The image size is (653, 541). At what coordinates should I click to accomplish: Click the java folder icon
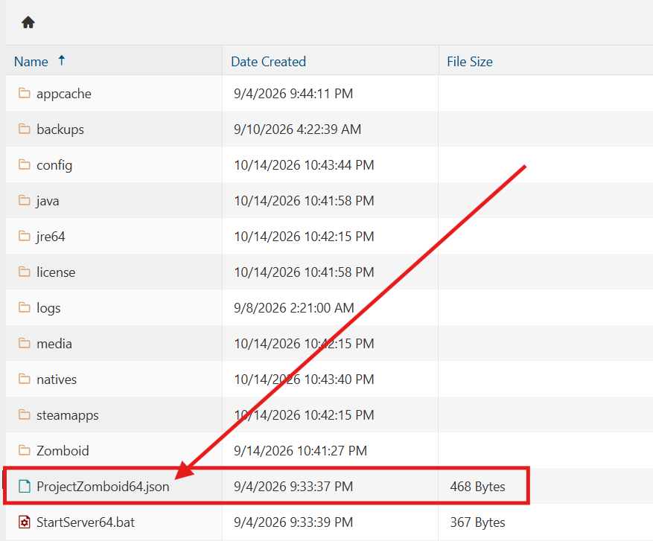(x=24, y=201)
